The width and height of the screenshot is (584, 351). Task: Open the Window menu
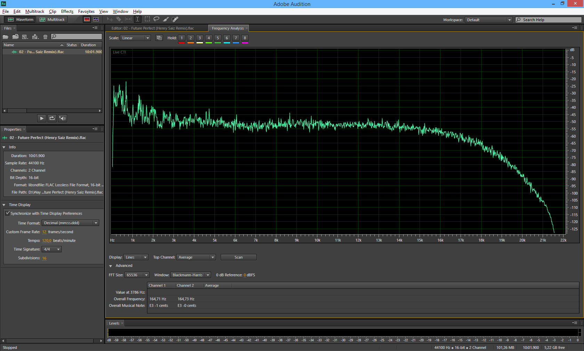click(x=121, y=11)
